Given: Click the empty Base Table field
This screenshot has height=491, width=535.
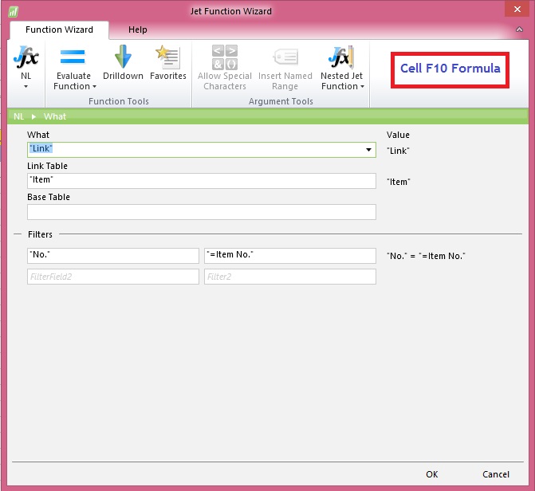Looking at the screenshot, I should click(x=201, y=212).
